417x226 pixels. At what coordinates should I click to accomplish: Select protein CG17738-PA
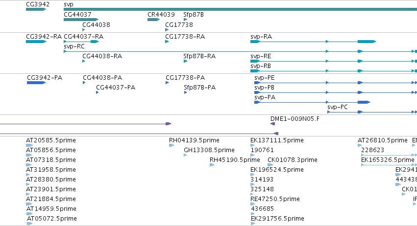pos(185,78)
